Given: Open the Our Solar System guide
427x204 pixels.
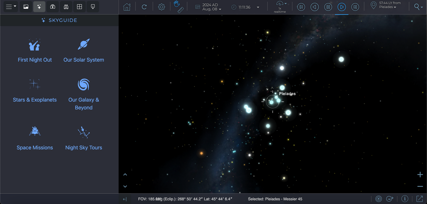Looking at the screenshot, I should click(84, 51).
